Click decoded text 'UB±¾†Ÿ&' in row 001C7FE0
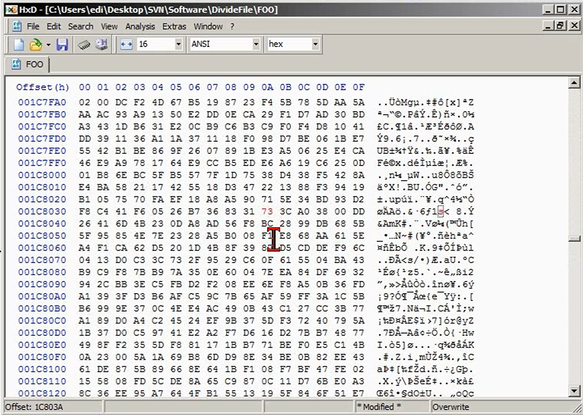The image size is (583, 415). click(x=399, y=151)
